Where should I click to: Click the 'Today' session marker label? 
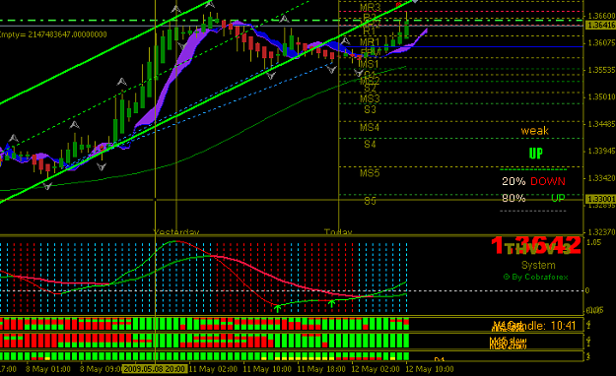tap(338, 232)
